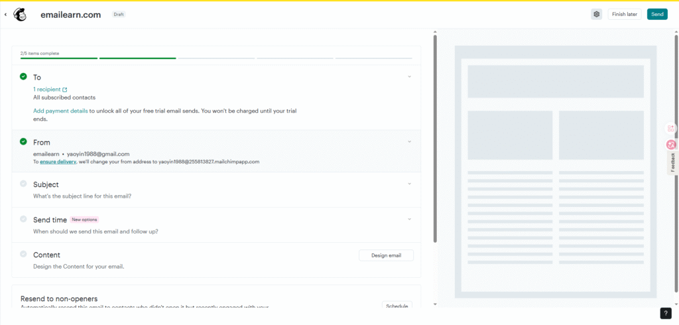679x325 pixels.
Task: Click green checkmark beside To
Action: (23, 76)
